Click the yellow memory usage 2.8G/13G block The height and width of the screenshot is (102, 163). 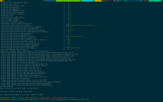coord(98,1)
